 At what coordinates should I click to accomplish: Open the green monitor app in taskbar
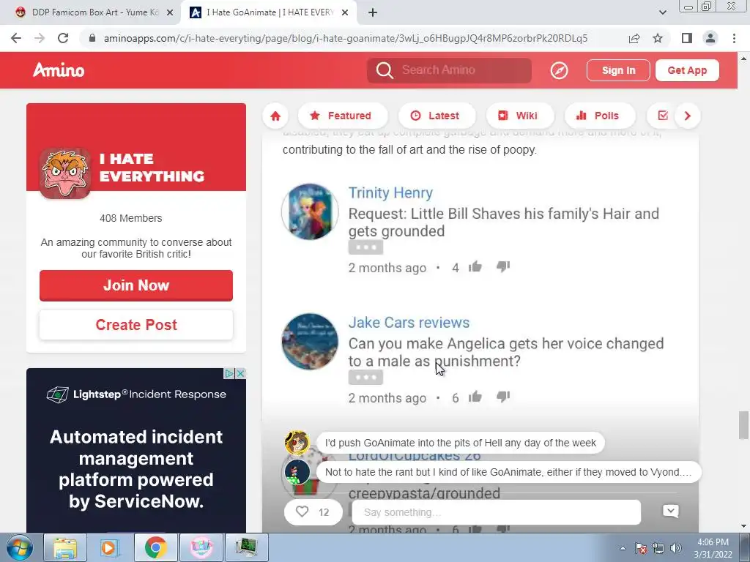coord(246,547)
